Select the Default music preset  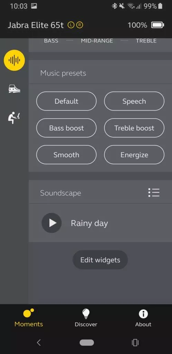(66, 101)
